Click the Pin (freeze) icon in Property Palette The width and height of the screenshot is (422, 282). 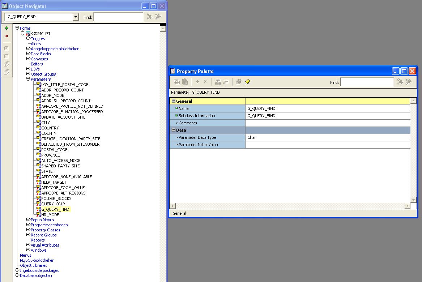[247, 82]
